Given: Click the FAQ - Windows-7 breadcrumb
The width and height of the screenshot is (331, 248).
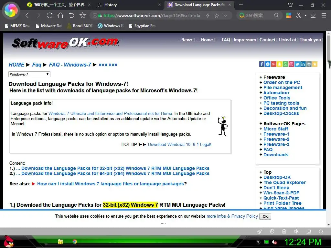Looking at the screenshot, I should pos(70,65).
